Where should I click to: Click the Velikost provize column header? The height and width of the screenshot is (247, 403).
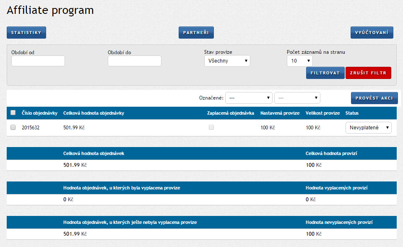pyautogui.click(x=322, y=113)
